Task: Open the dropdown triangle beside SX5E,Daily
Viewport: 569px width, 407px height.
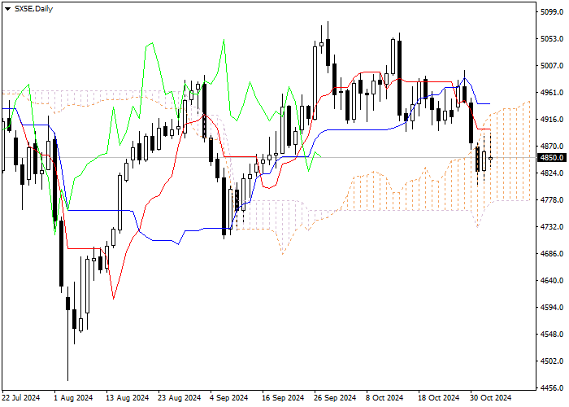Action: (7, 9)
